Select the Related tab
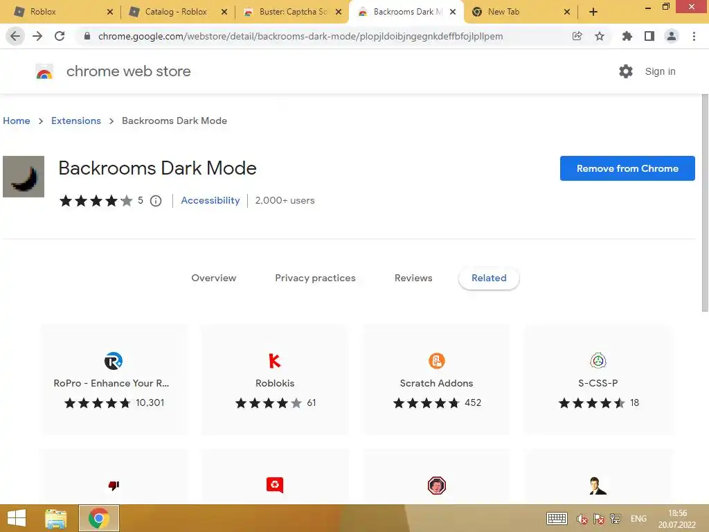 pyautogui.click(x=489, y=278)
